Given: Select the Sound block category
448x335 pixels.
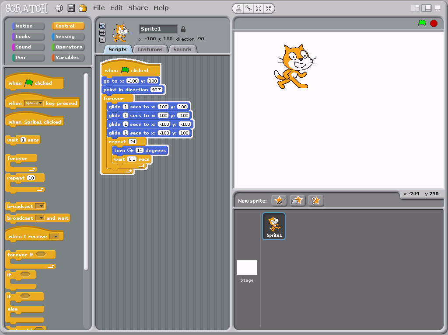Looking at the screenshot, I should coord(28,47).
